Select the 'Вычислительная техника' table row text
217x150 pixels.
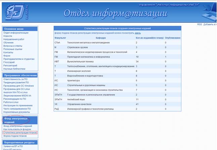click(x=80, y=62)
